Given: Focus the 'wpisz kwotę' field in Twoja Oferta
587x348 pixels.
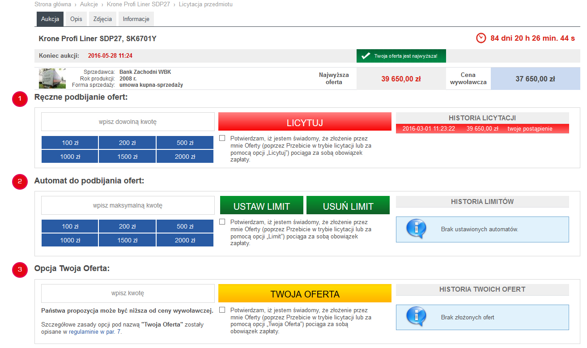Looking at the screenshot, I should [128, 293].
